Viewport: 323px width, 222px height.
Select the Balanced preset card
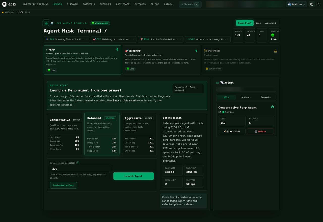tap(102, 134)
